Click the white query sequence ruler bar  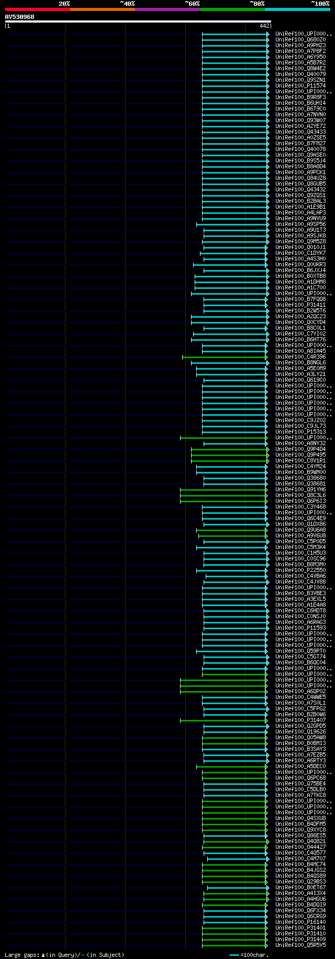(138, 21)
